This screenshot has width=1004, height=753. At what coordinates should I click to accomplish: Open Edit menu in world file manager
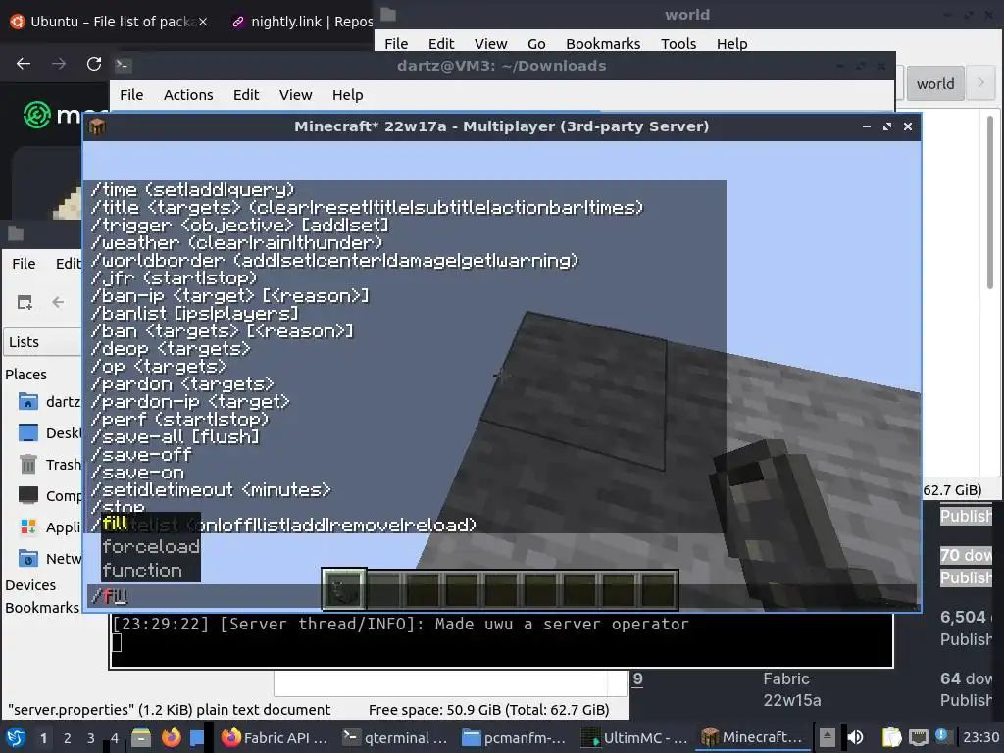click(441, 43)
